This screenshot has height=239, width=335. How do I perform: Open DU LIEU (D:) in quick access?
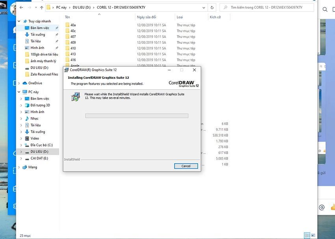pyautogui.click(x=39, y=67)
